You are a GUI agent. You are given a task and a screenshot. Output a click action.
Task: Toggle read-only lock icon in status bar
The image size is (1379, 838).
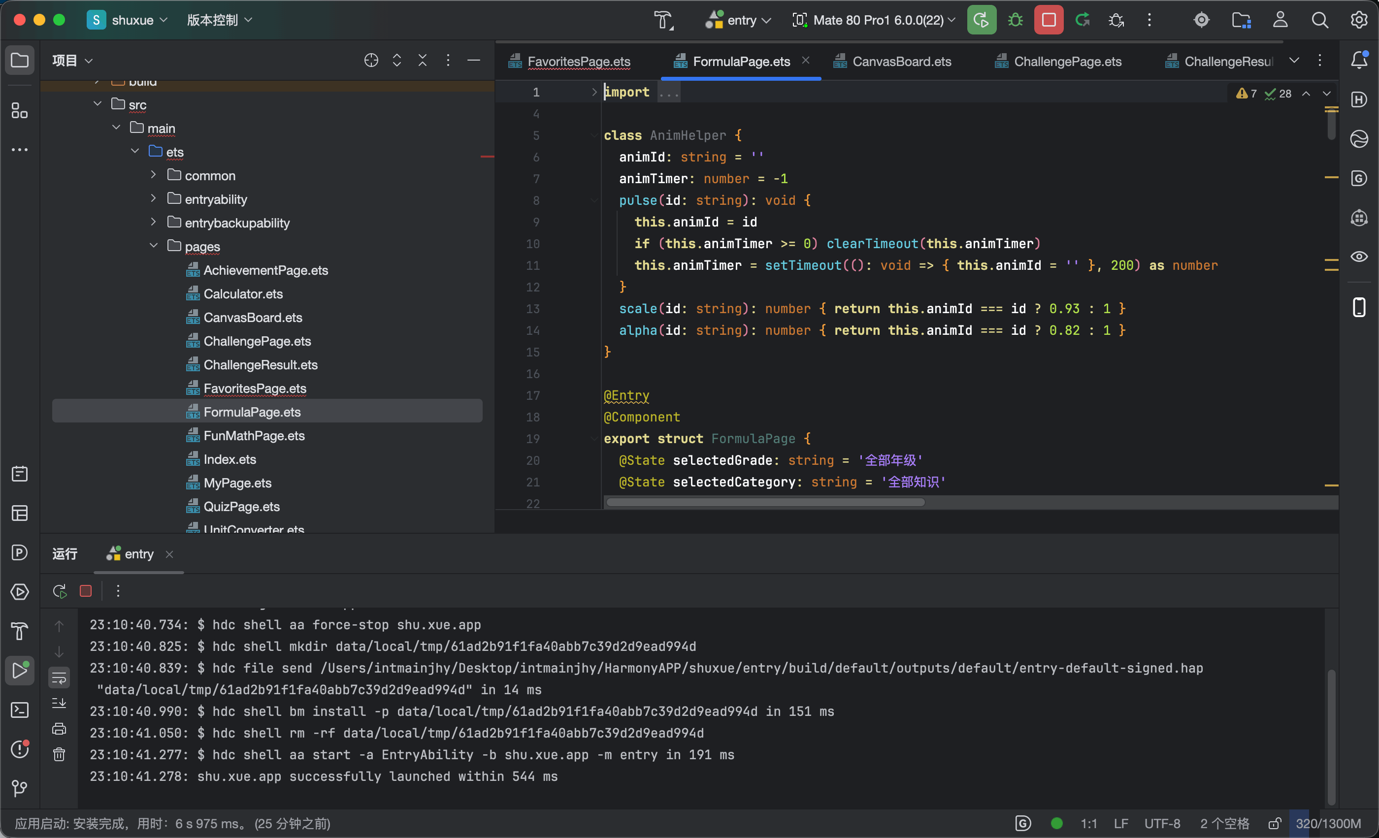pos(1275,823)
